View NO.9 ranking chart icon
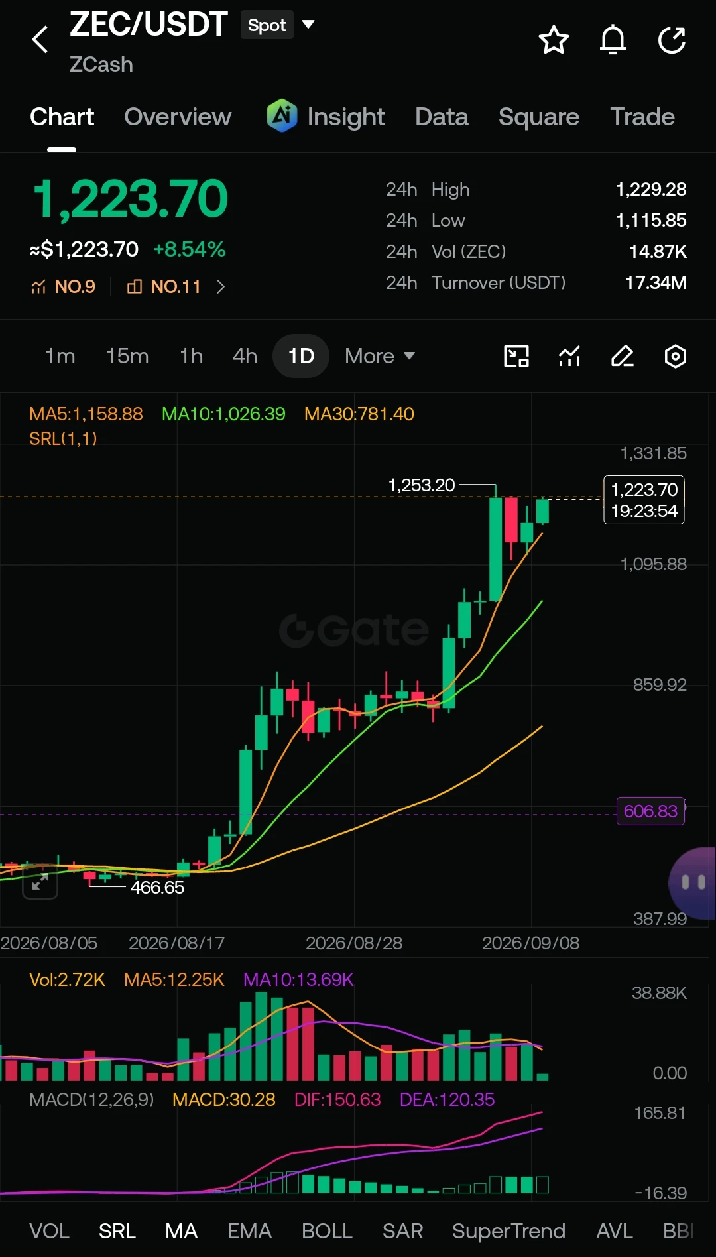This screenshot has height=1257, width=716. pos(38,286)
